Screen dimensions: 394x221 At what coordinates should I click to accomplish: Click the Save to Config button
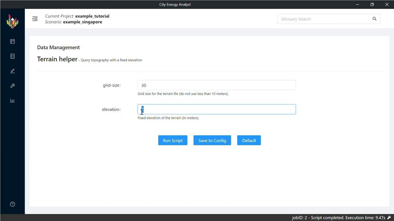[212, 141]
